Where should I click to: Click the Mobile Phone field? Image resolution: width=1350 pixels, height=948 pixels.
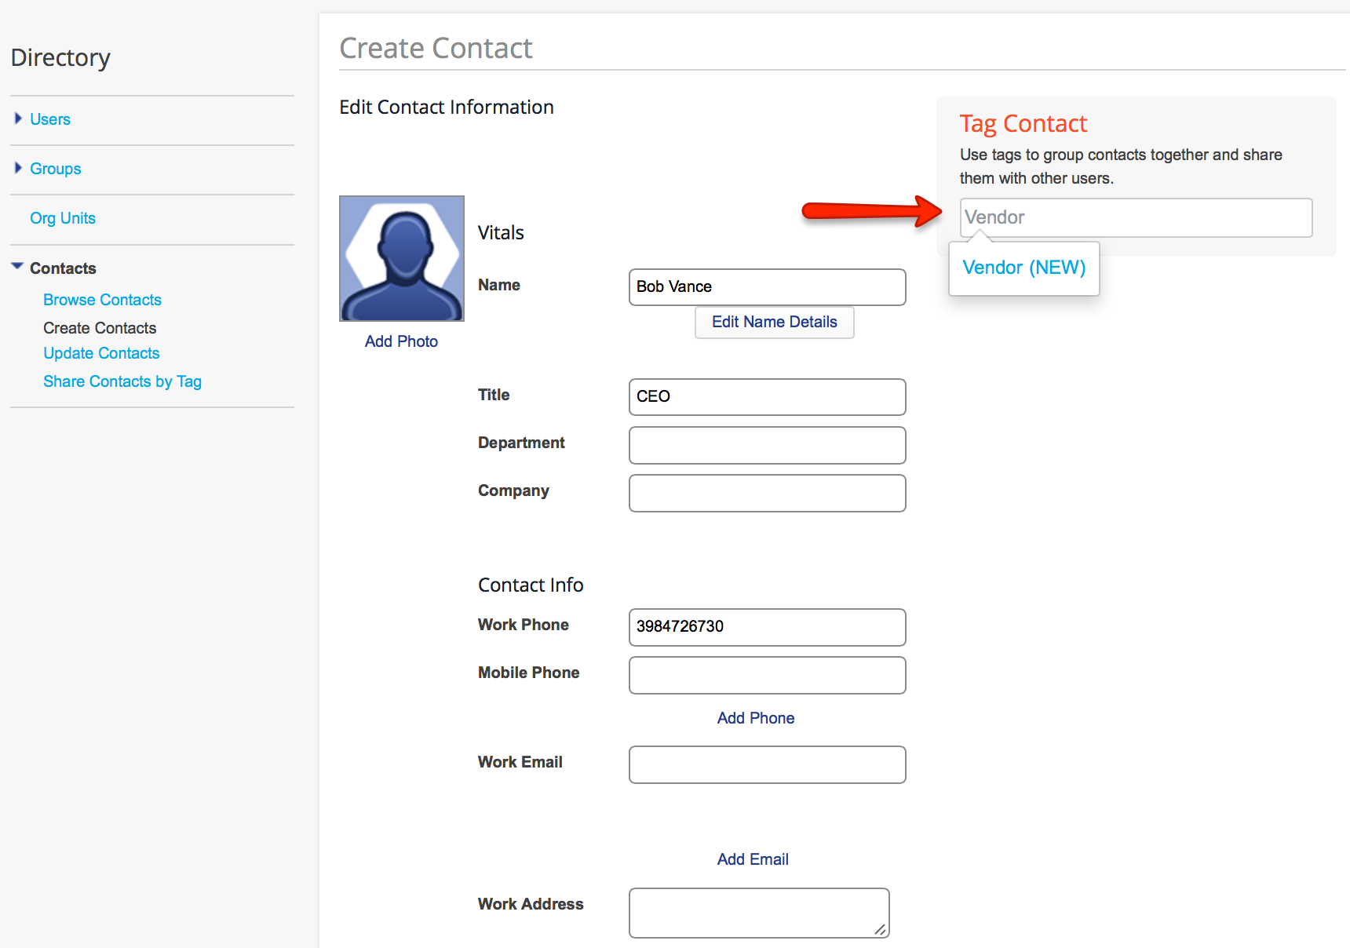tap(768, 675)
